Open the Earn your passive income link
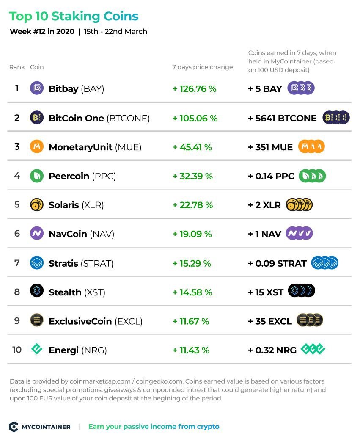This screenshot has width=363, height=447. click(154, 427)
